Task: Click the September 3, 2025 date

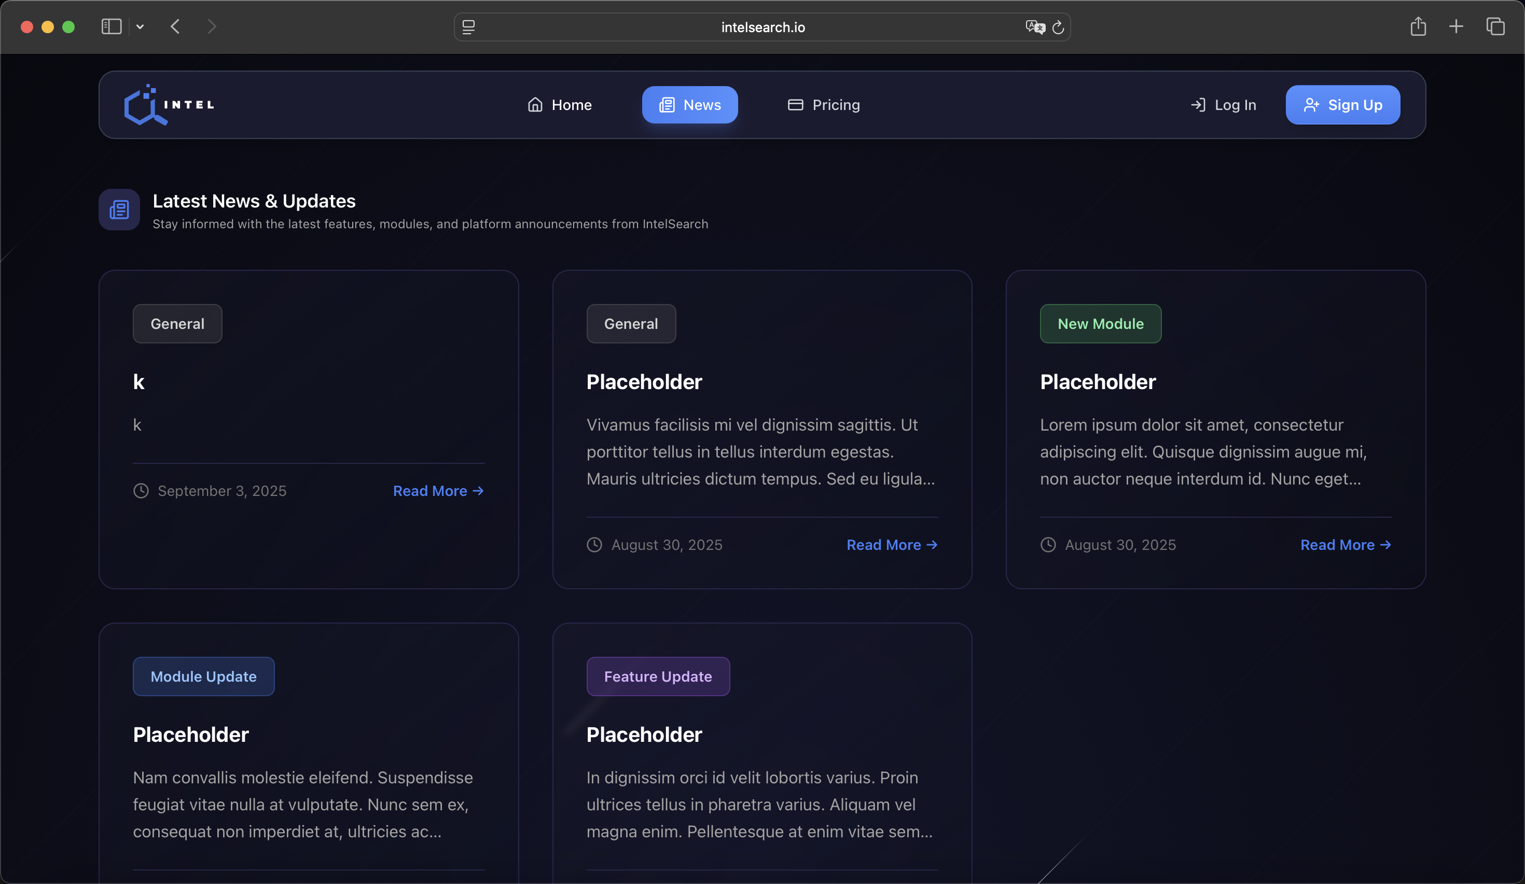Action: click(x=222, y=491)
